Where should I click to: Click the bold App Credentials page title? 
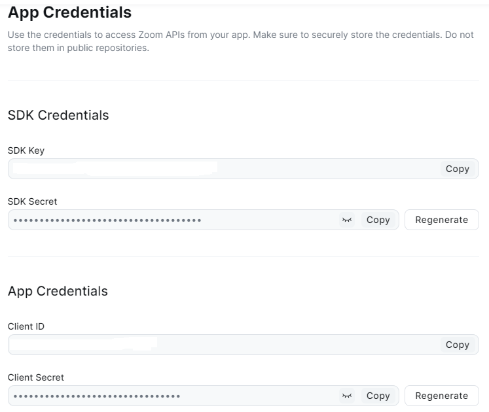pos(69,12)
